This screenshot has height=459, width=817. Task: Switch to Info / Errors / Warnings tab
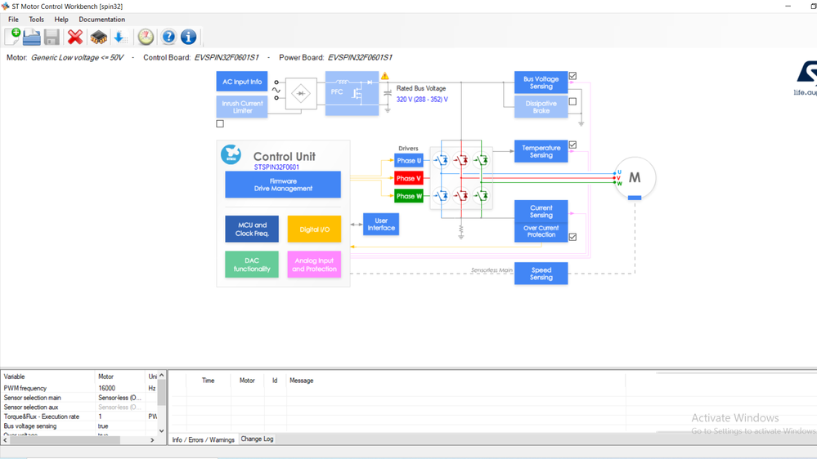[x=203, y=439]
